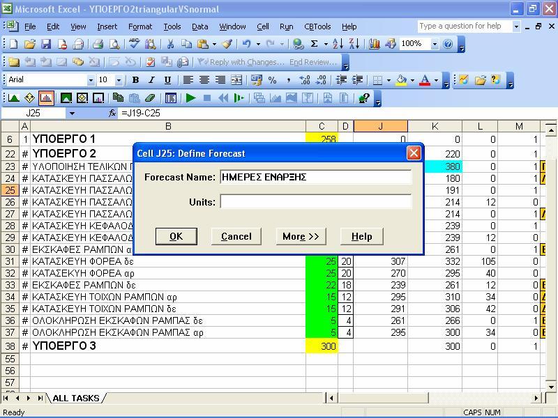Click Help button in Define Forecast dialog
This screenshot has height=418, width=558.
pos(361,236)
